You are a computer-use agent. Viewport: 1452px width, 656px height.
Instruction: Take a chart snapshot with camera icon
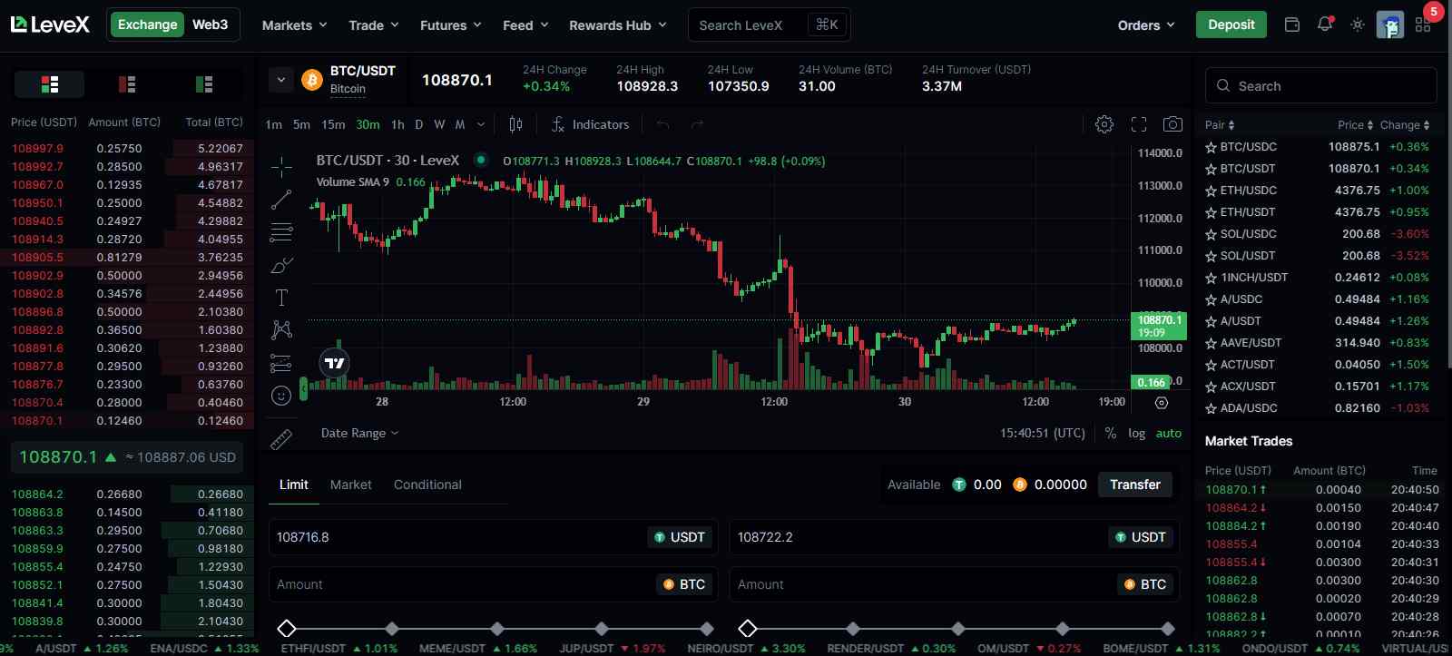pos(1172,124)
